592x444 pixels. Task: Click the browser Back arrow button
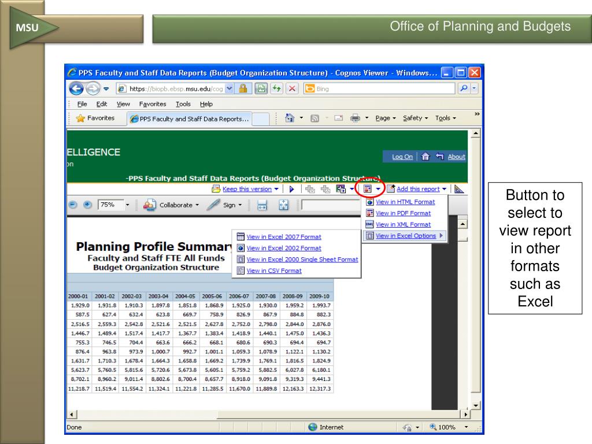coord(77,88)
